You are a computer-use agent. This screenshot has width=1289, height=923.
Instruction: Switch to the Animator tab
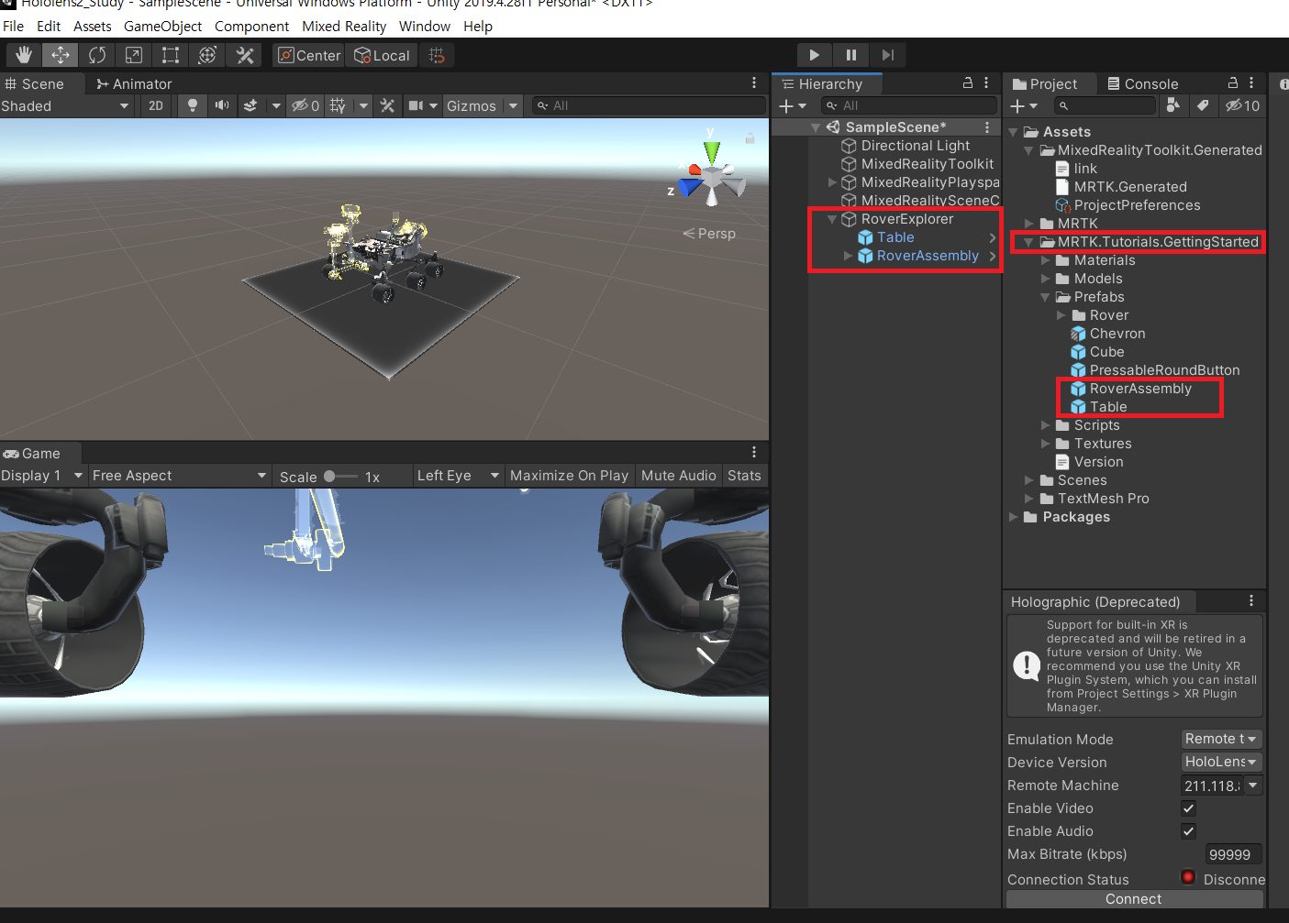click(134, 83)
